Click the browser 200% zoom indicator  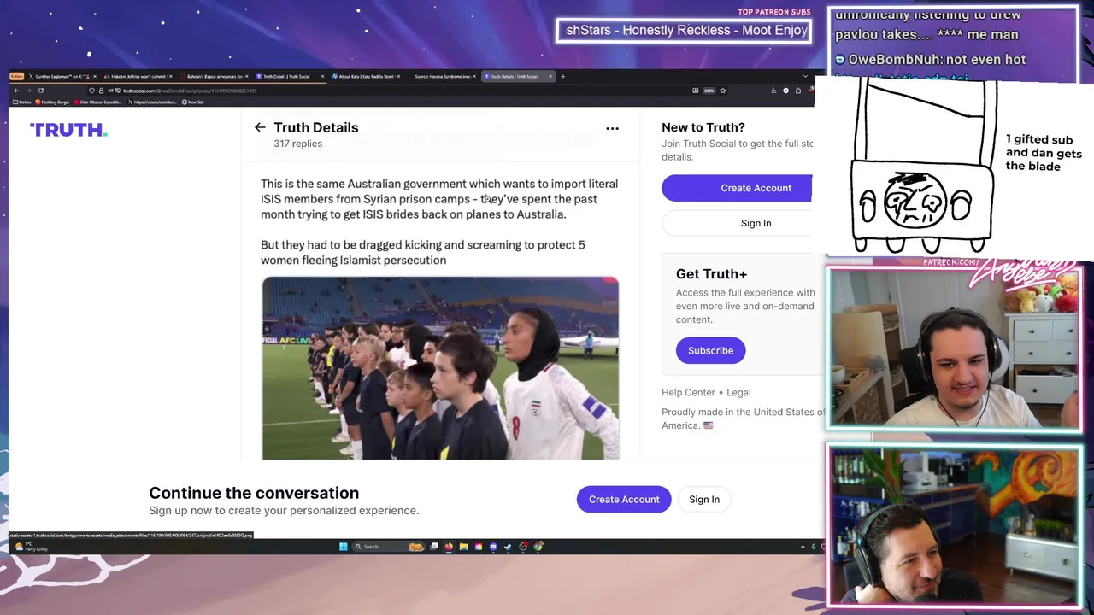click(x=709, y=91)
